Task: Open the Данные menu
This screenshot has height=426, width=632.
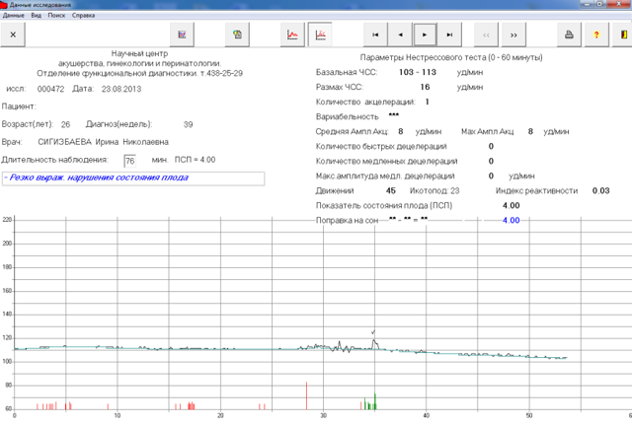Action: [13, 16]
